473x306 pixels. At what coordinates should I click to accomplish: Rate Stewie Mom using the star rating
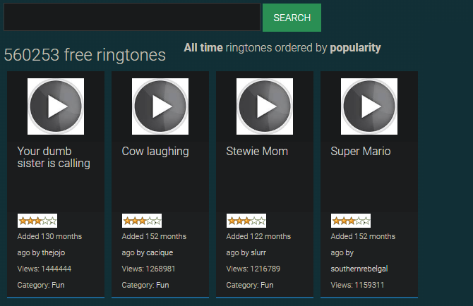click(246, 221)
